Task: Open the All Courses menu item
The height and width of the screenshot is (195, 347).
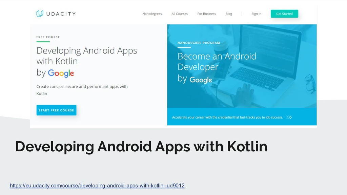Action: [180, 14]
